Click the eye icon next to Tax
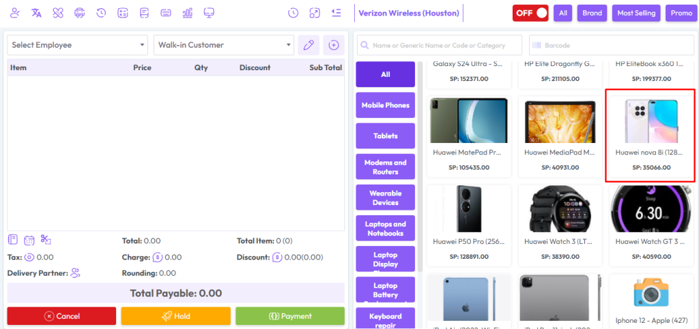 point(29,257)
